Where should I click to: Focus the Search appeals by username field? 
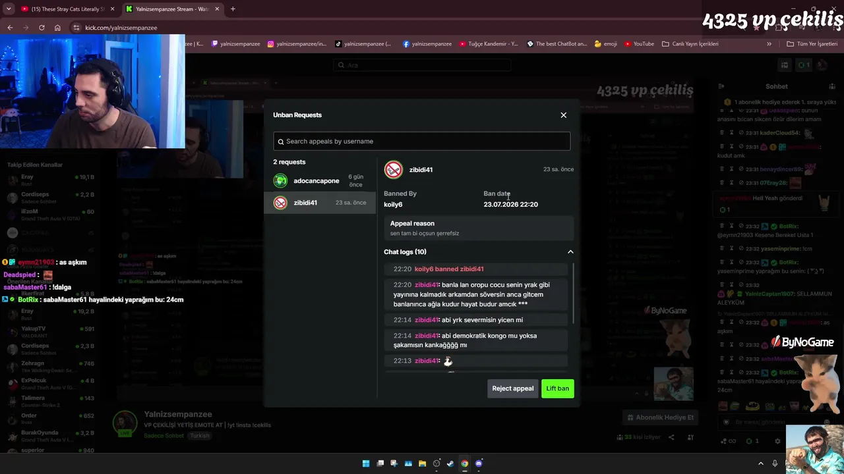click(422, 141)
